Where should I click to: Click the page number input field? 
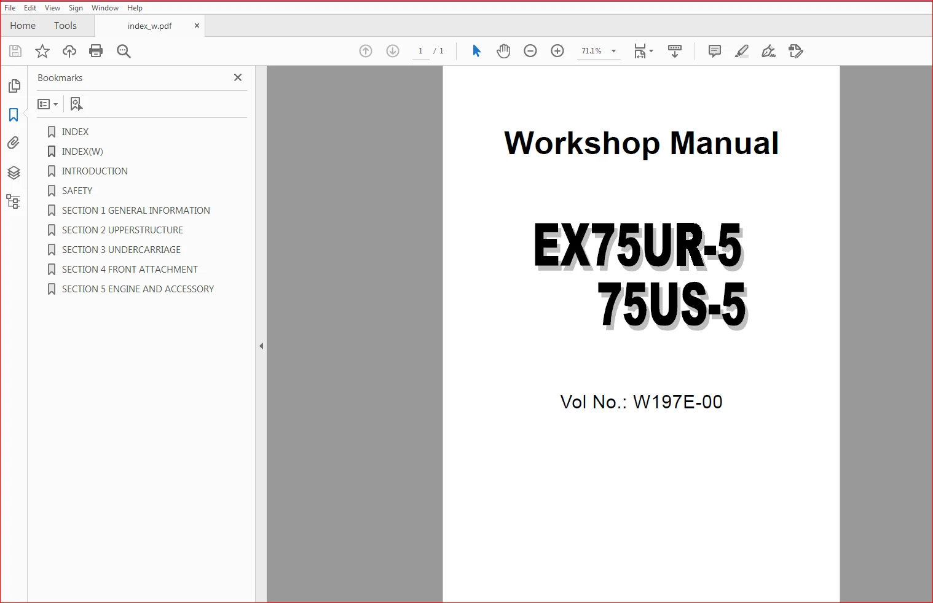tap(420, 51)
